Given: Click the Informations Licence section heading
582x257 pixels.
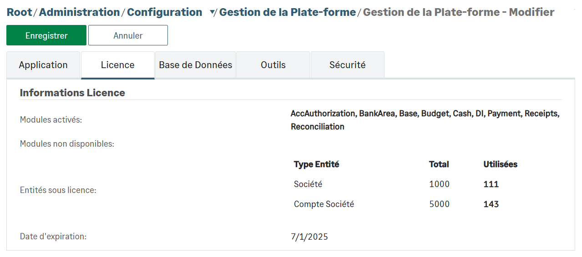Looking at the screenshot, I should [x=72, y=93].
